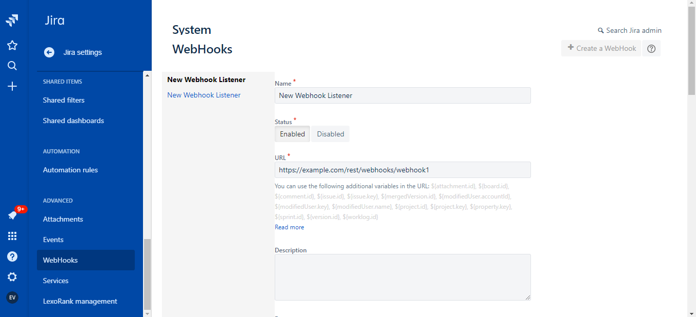Select the New Webhook Listener link

pos(204,95)
